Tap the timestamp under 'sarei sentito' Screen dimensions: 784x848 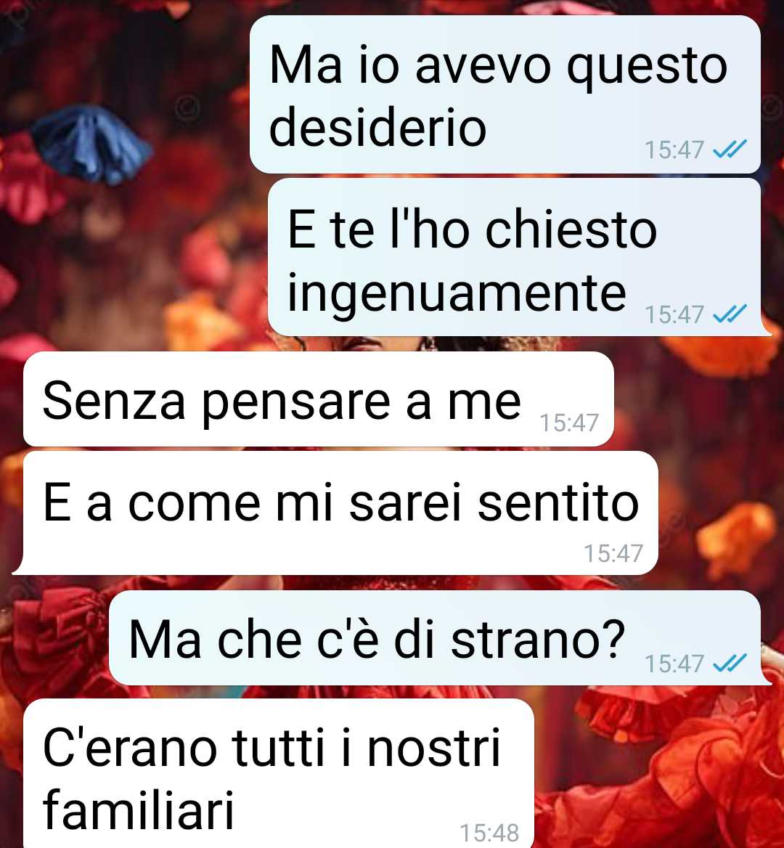[x=613, y=553]
